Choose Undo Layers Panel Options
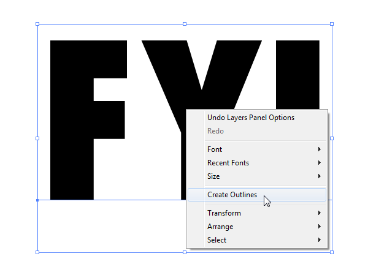Screen dimensions: 368x275 tap(257, 118)
